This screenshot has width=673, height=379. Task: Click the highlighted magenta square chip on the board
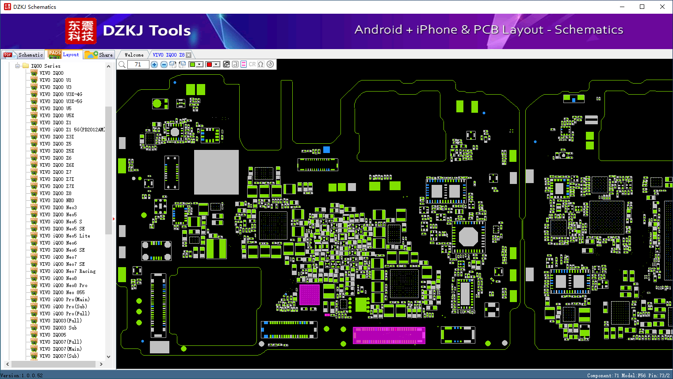(310, 295)
